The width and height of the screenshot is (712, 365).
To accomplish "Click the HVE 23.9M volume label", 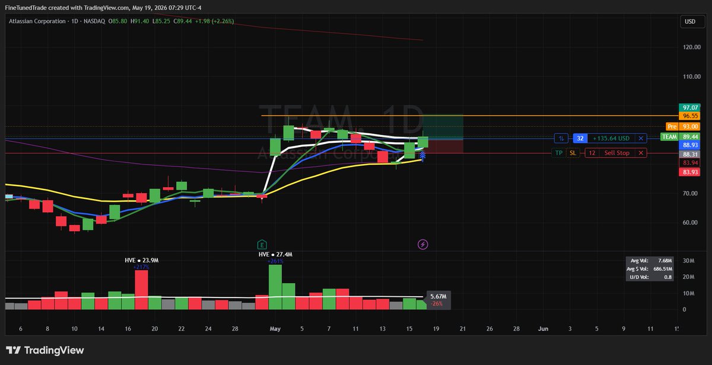I will 141,260.
